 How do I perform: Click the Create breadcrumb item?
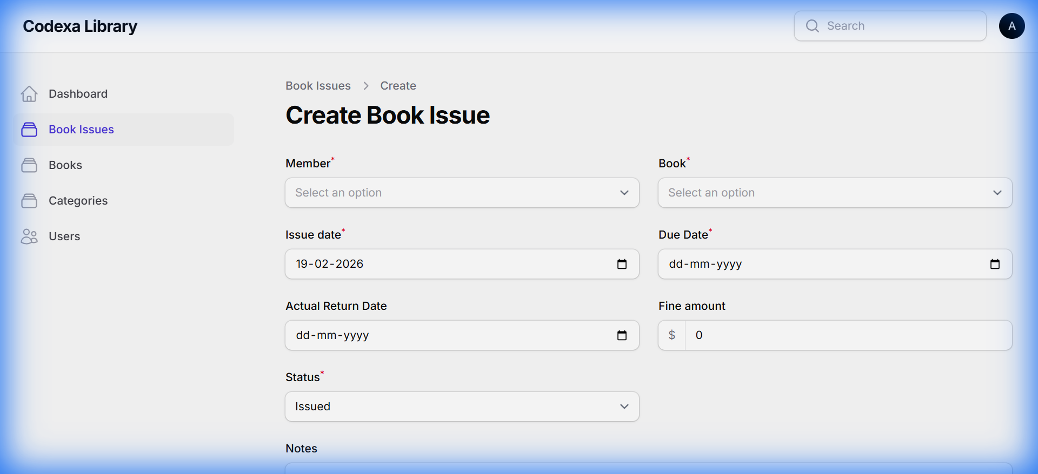pos(398,86)
